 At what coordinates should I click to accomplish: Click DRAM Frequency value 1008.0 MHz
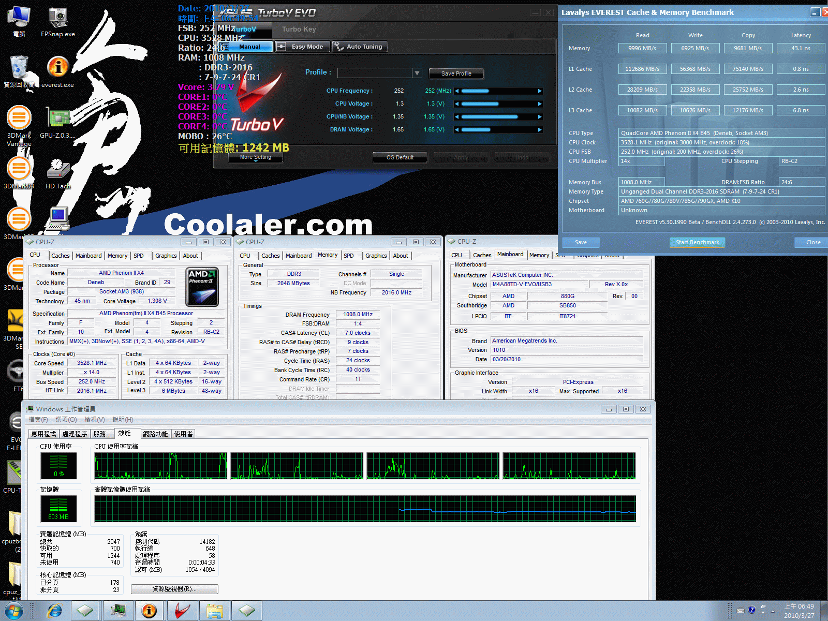coord(358,314)
